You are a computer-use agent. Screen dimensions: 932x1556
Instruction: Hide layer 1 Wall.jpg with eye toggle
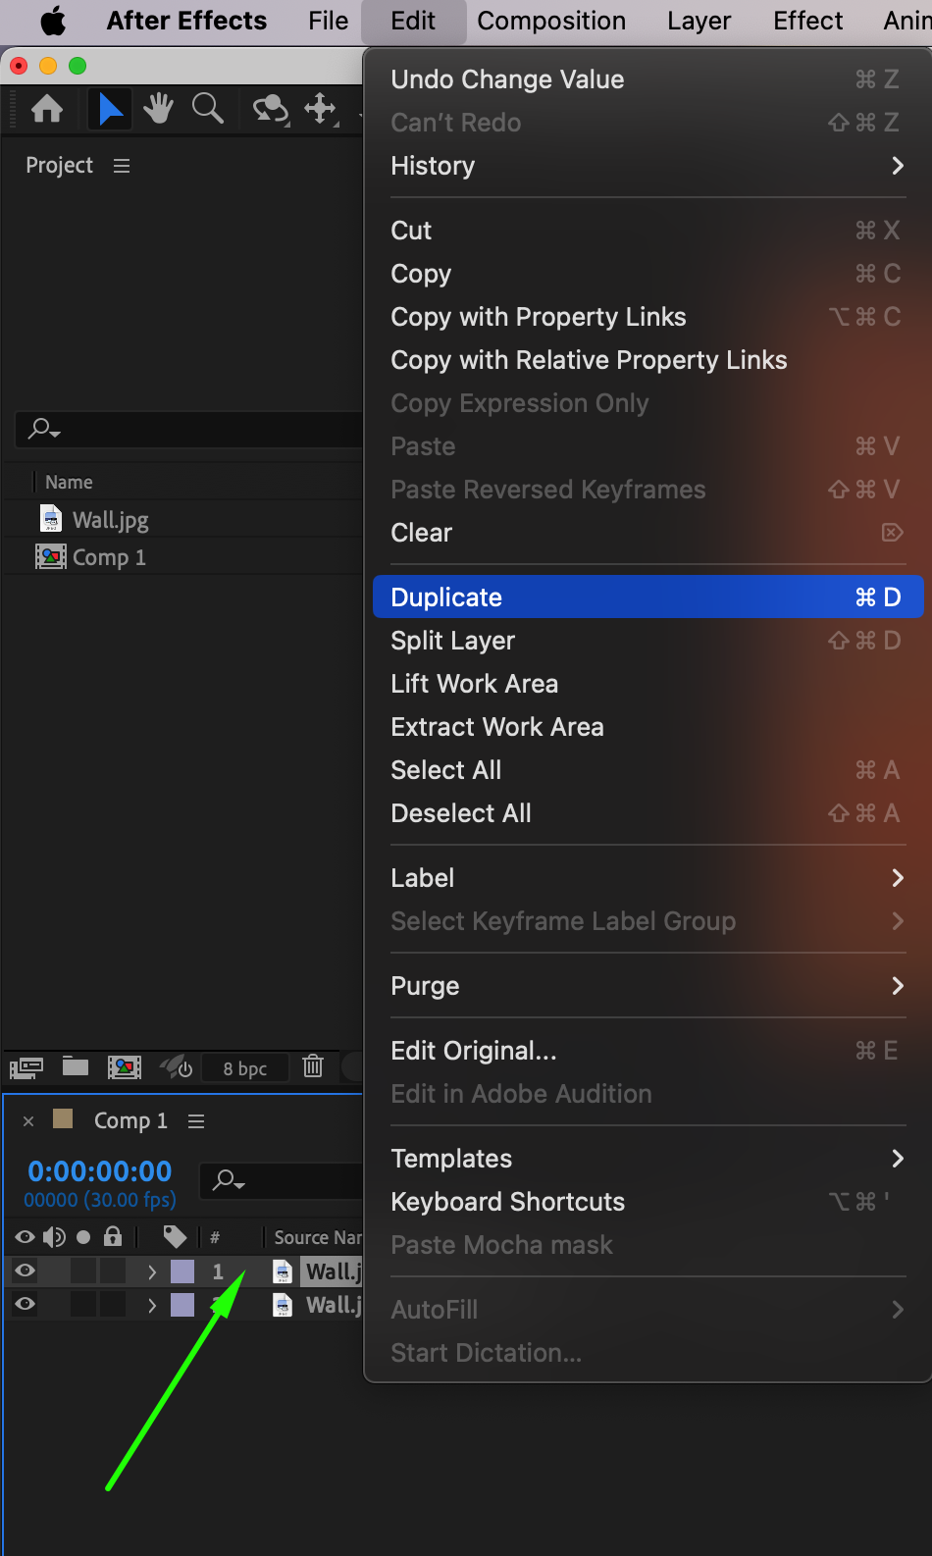(x=26, y=1271)
